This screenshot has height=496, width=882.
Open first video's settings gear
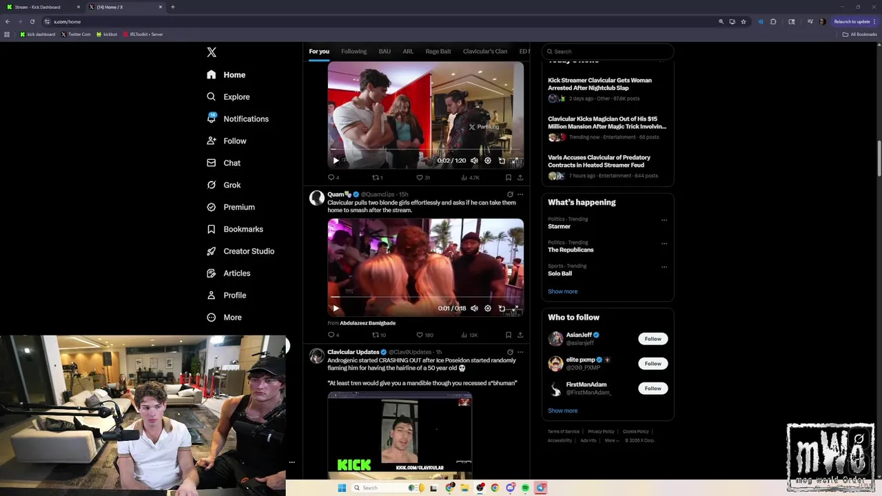[x=488, y=161]
